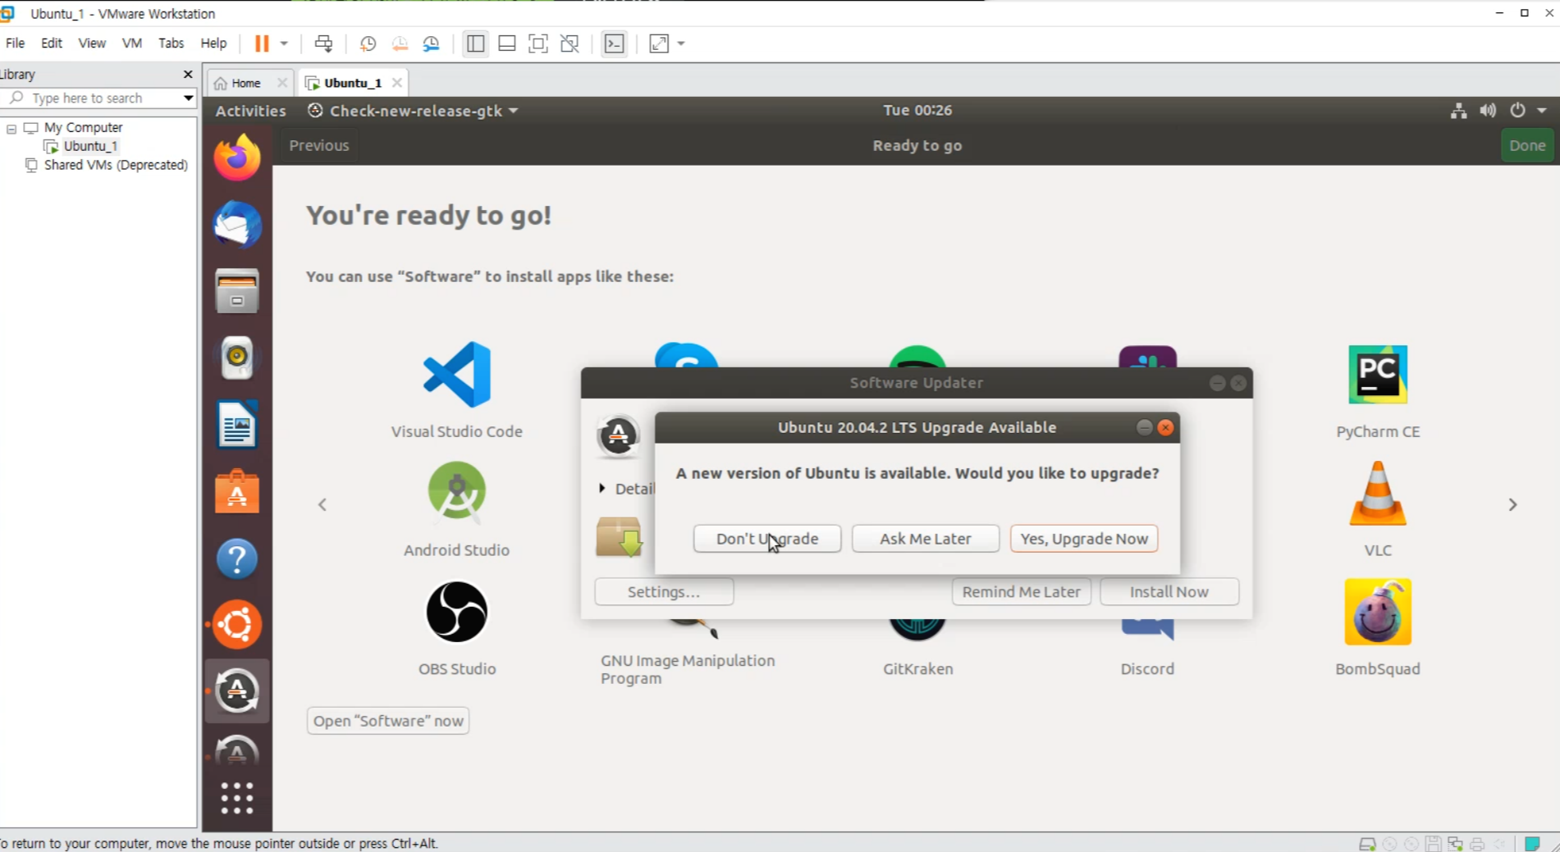Open the Files manager dock icon
Screen dimensions: 1560x852
coord(237,291)
